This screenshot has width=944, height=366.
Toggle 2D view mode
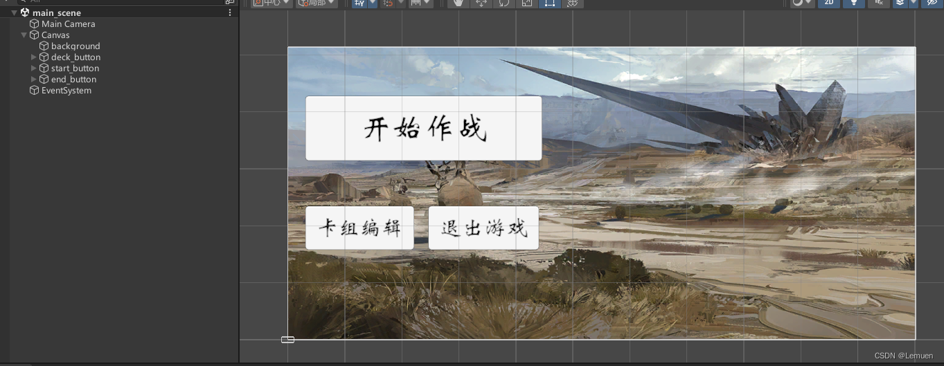pos(828,3)
